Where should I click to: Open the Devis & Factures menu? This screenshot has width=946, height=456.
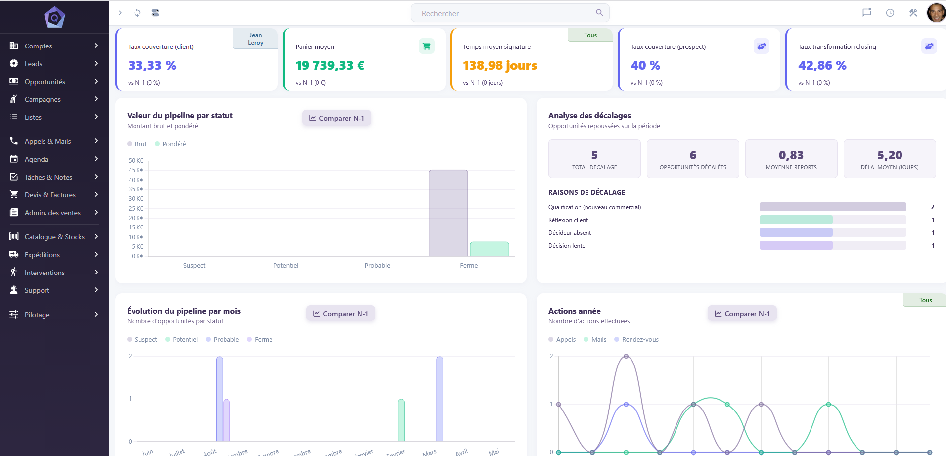54,195
